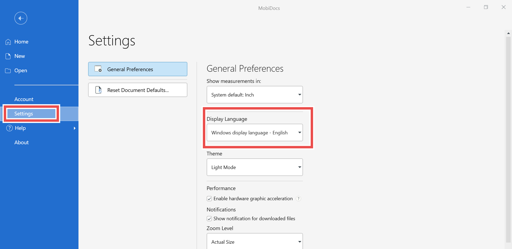Click the General Preferences heading text

point(245,69)
